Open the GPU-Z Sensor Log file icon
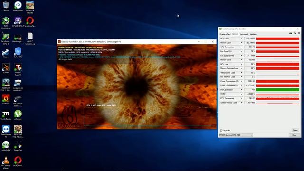This screenshot has height=171, width=304. [30, 39]
